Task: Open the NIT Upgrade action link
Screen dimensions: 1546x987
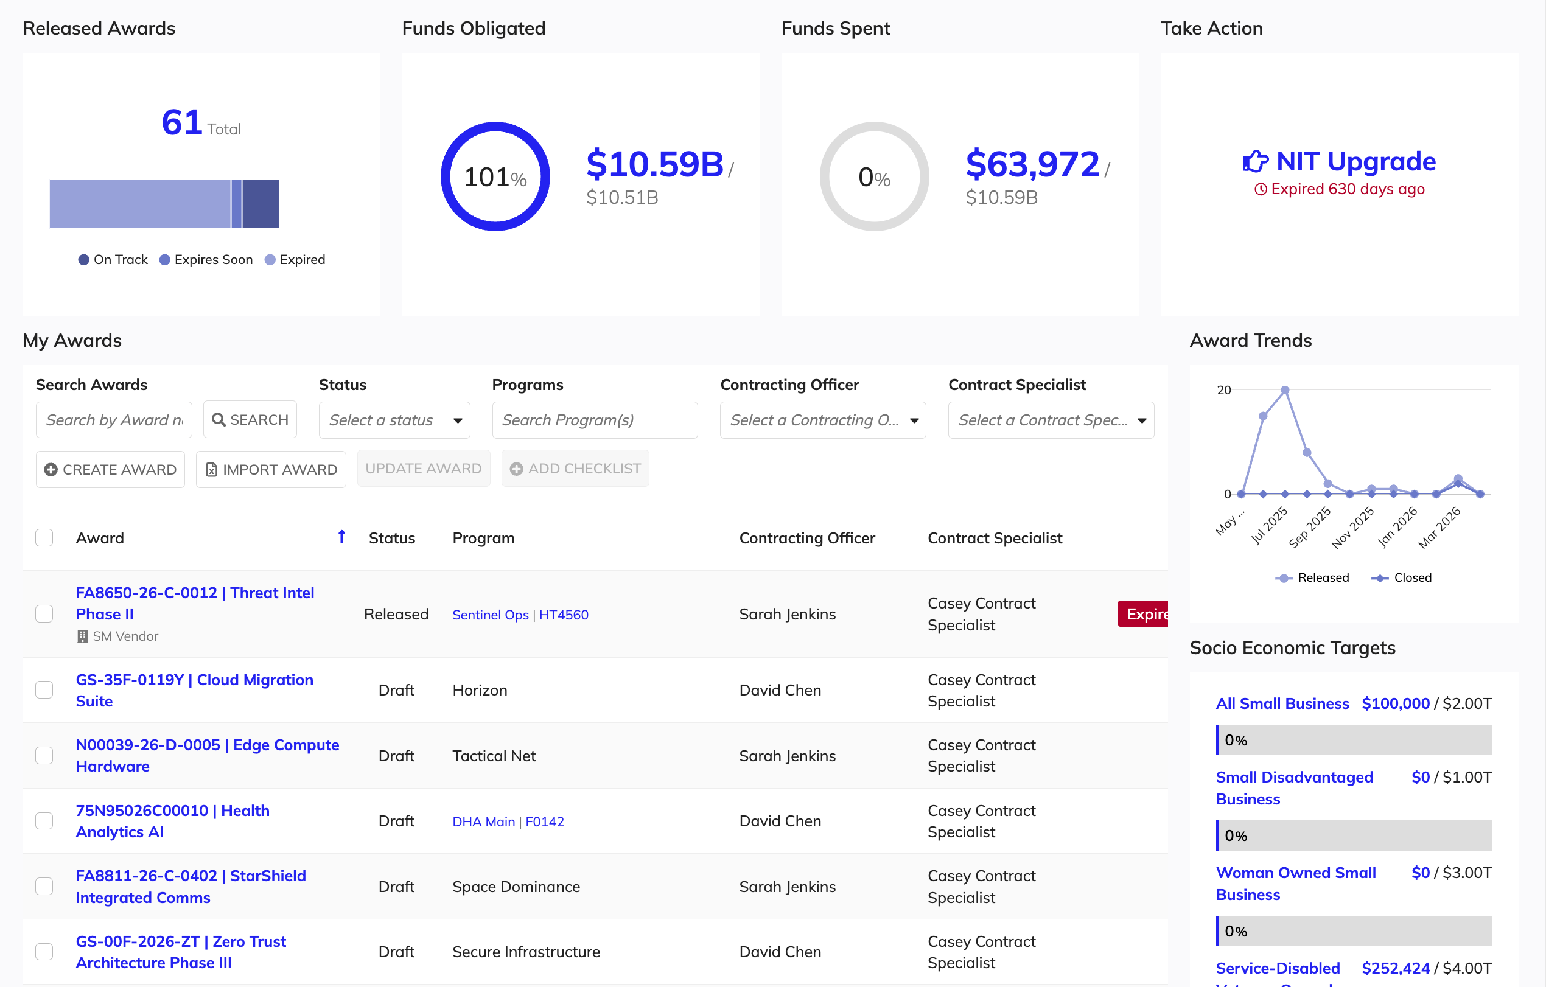Action: point(1339,161)
